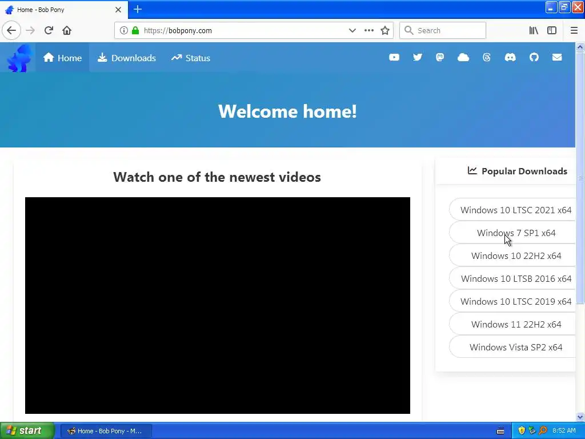Open the Twitter bird icon

(x=417, y=57)
